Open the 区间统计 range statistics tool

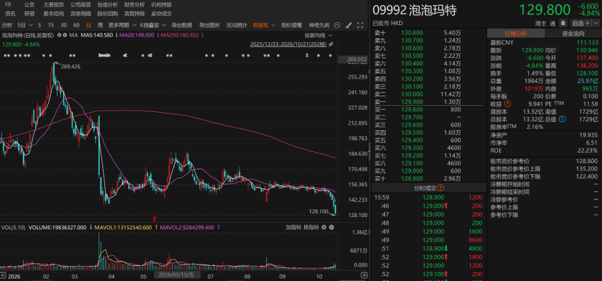[x=237, y=25]
